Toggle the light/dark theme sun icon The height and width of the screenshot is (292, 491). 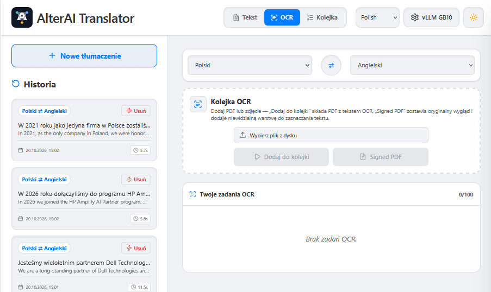coord(474,17)
